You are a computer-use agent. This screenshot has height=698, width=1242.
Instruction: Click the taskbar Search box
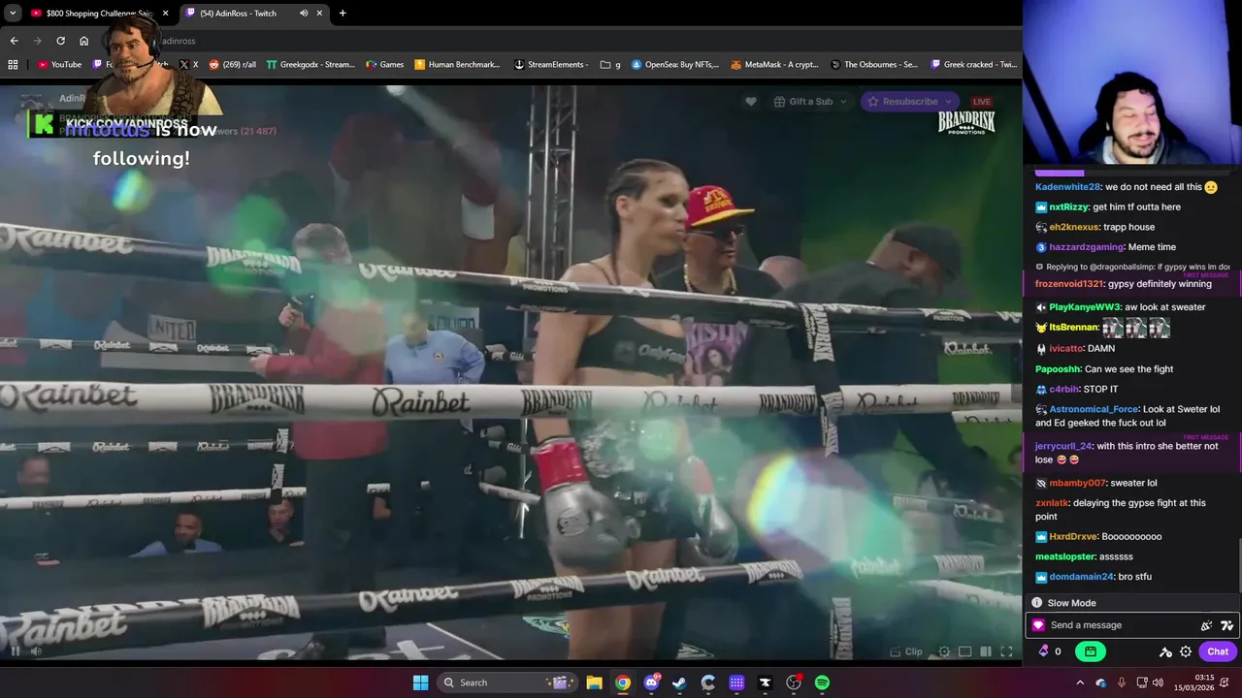point(506,682)
